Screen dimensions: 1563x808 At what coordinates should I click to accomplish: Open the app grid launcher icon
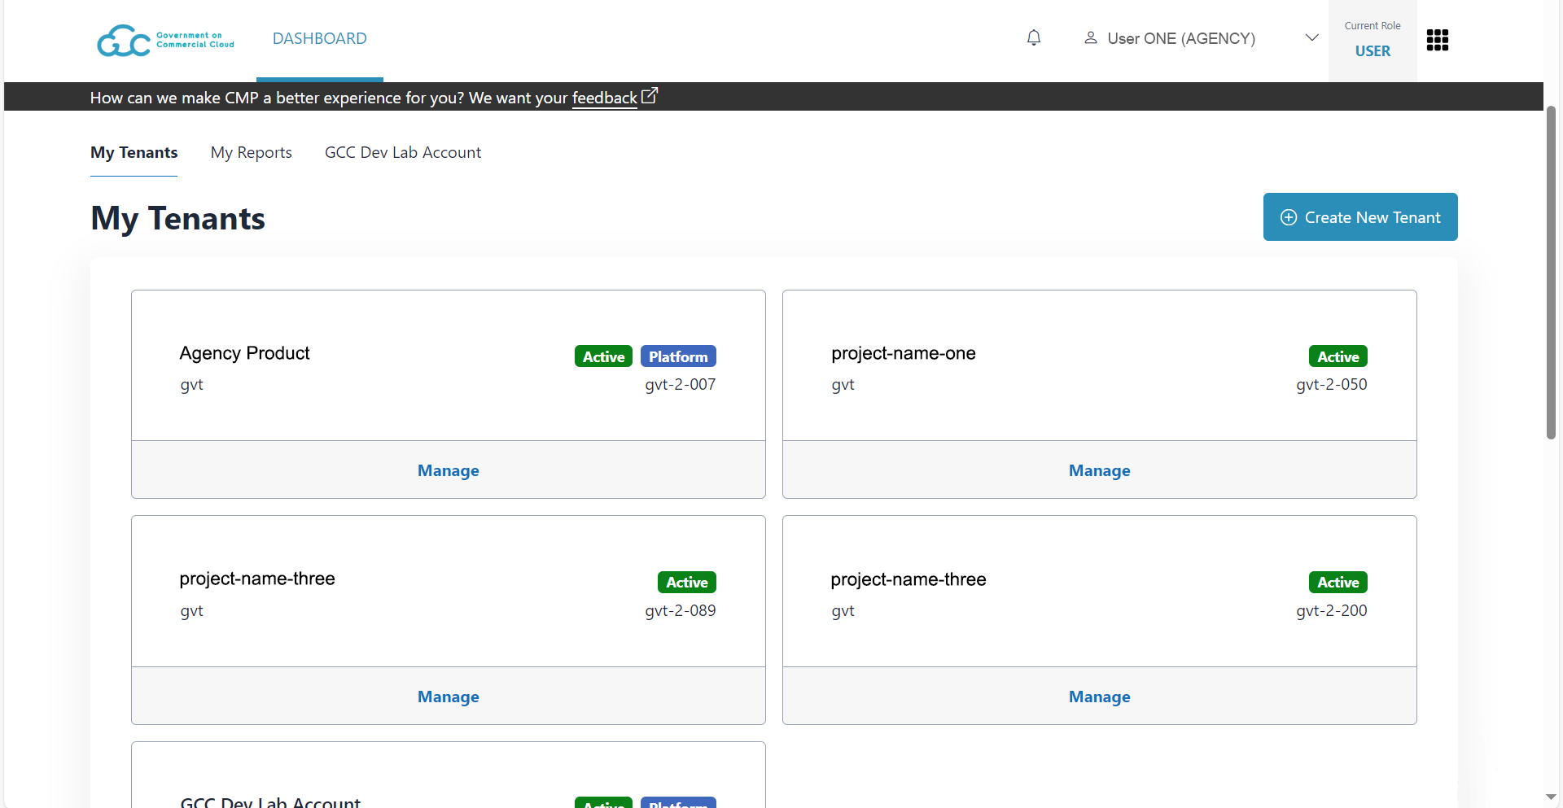pos(1438,40)
